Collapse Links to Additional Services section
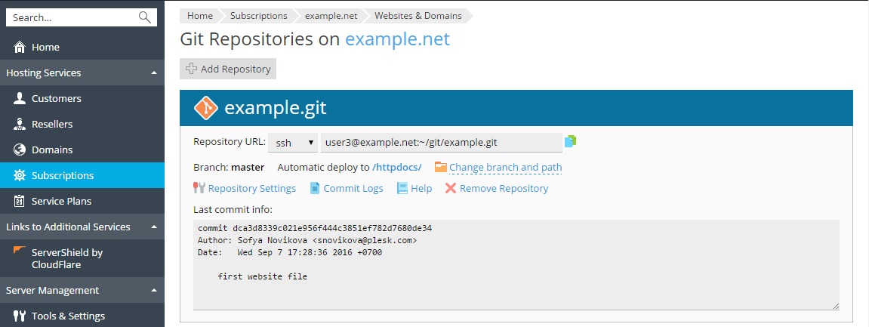Image resolution: width=869 pixels, height=327 pixels. click(x=154, y=227)
